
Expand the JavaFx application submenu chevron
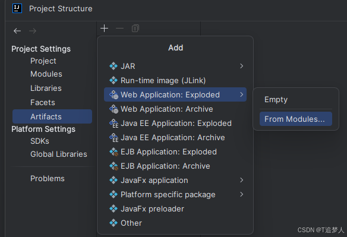pyautogui.click(x=241, y=180)
